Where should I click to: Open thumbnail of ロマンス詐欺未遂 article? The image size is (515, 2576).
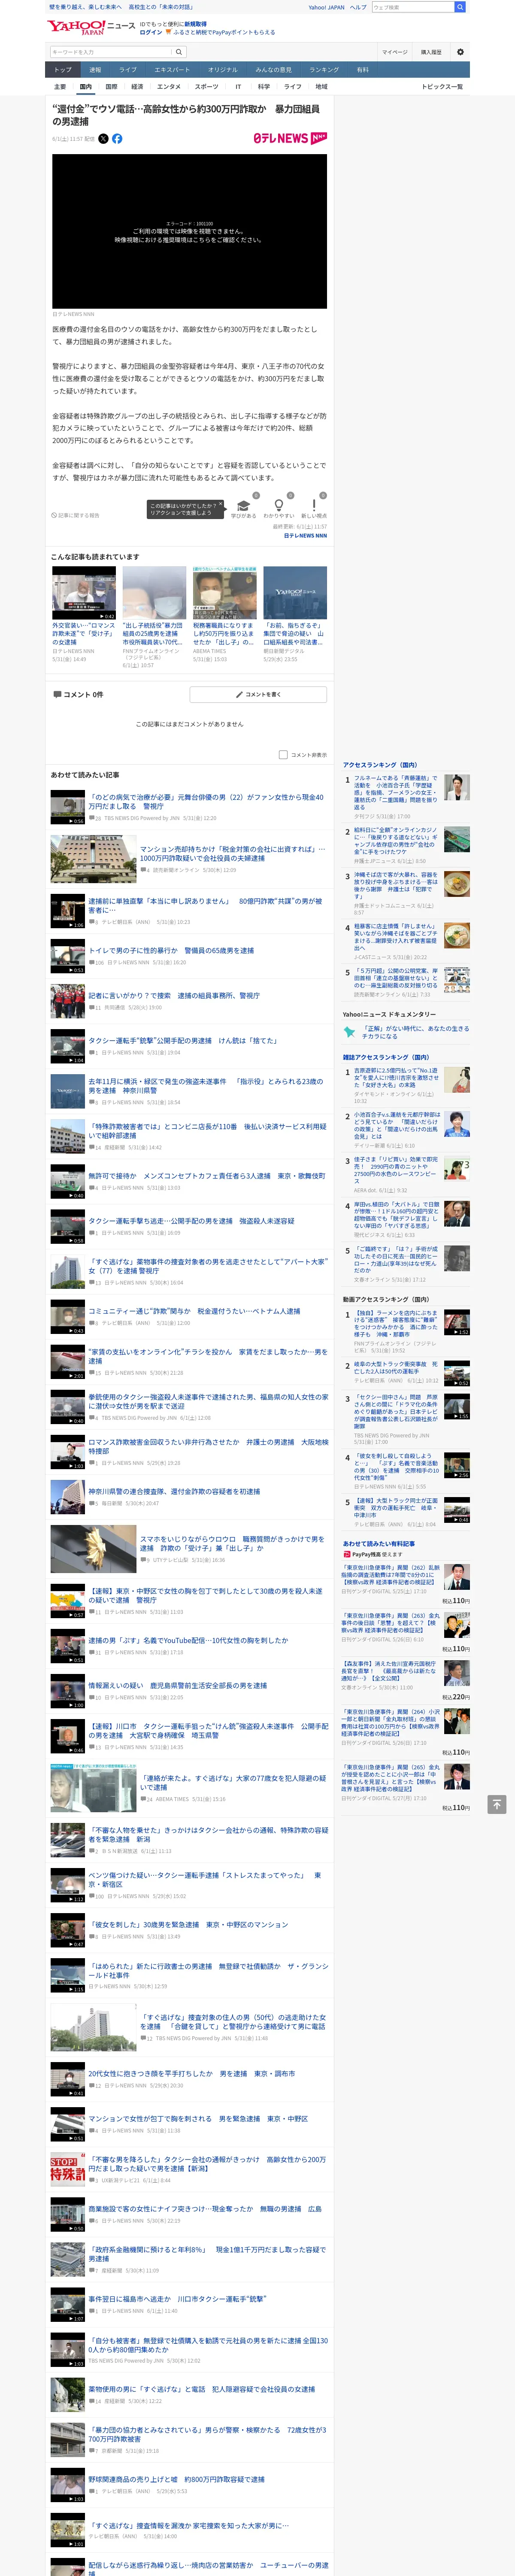point(84,593)
